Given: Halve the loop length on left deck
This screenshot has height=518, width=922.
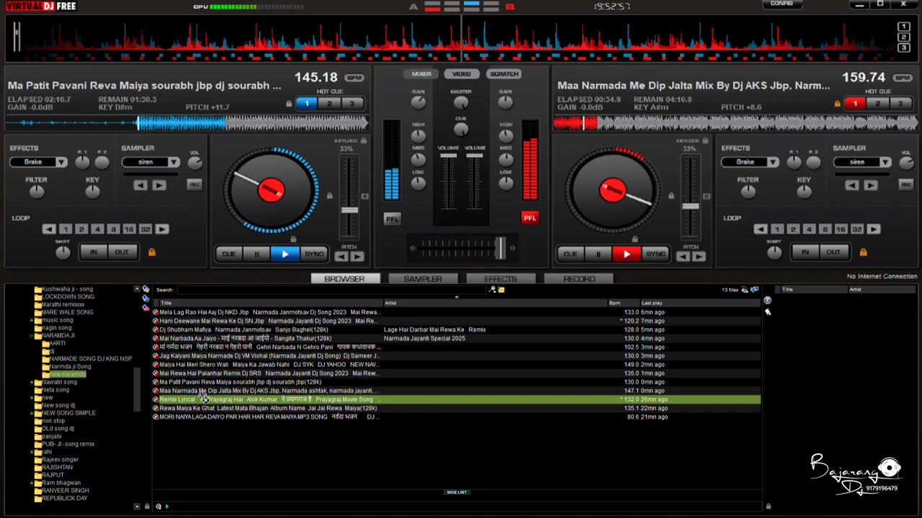Looking at the screenshot, I should click(x=49, y=230).
